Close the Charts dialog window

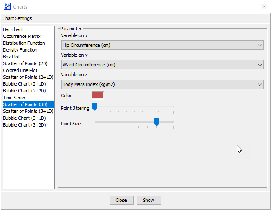(x=263, y=6)
